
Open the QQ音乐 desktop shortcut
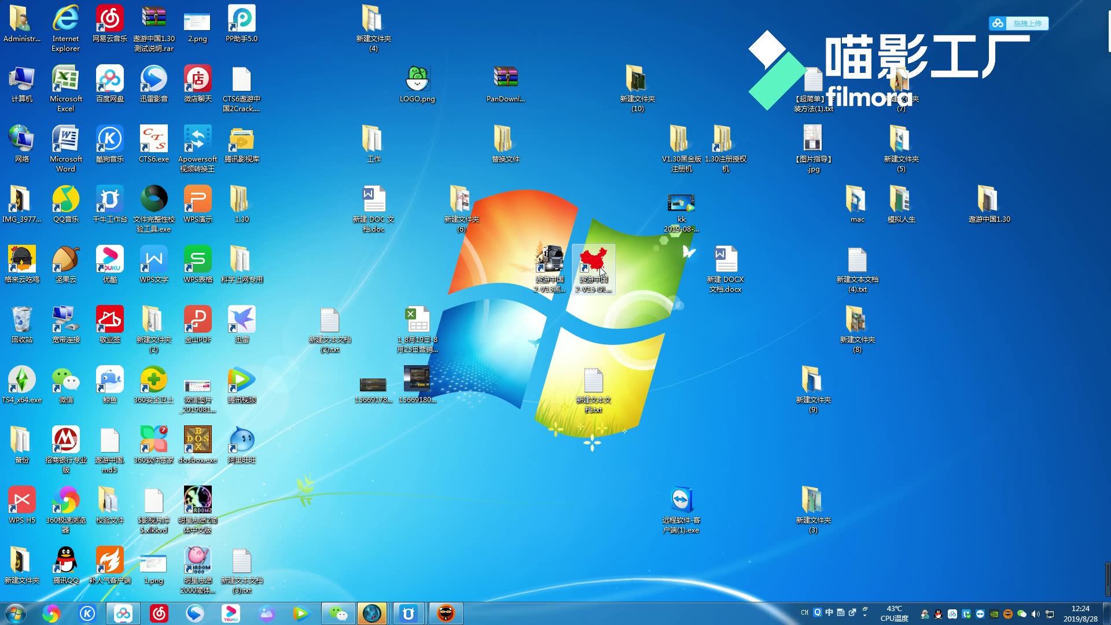pos(65,204)
